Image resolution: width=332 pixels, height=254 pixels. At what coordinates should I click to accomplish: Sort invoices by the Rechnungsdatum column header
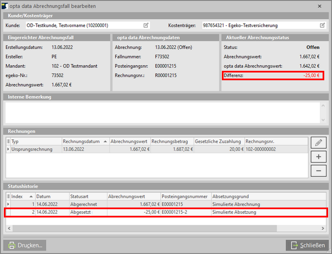tap(85, 141)
